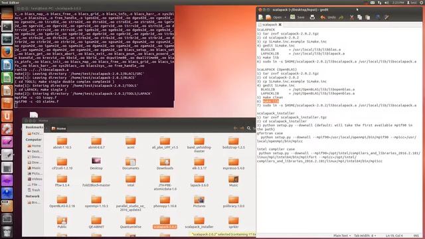Print the document using gedit's printer icon
The width and height of the screenshot is (425, 239).
312,17
